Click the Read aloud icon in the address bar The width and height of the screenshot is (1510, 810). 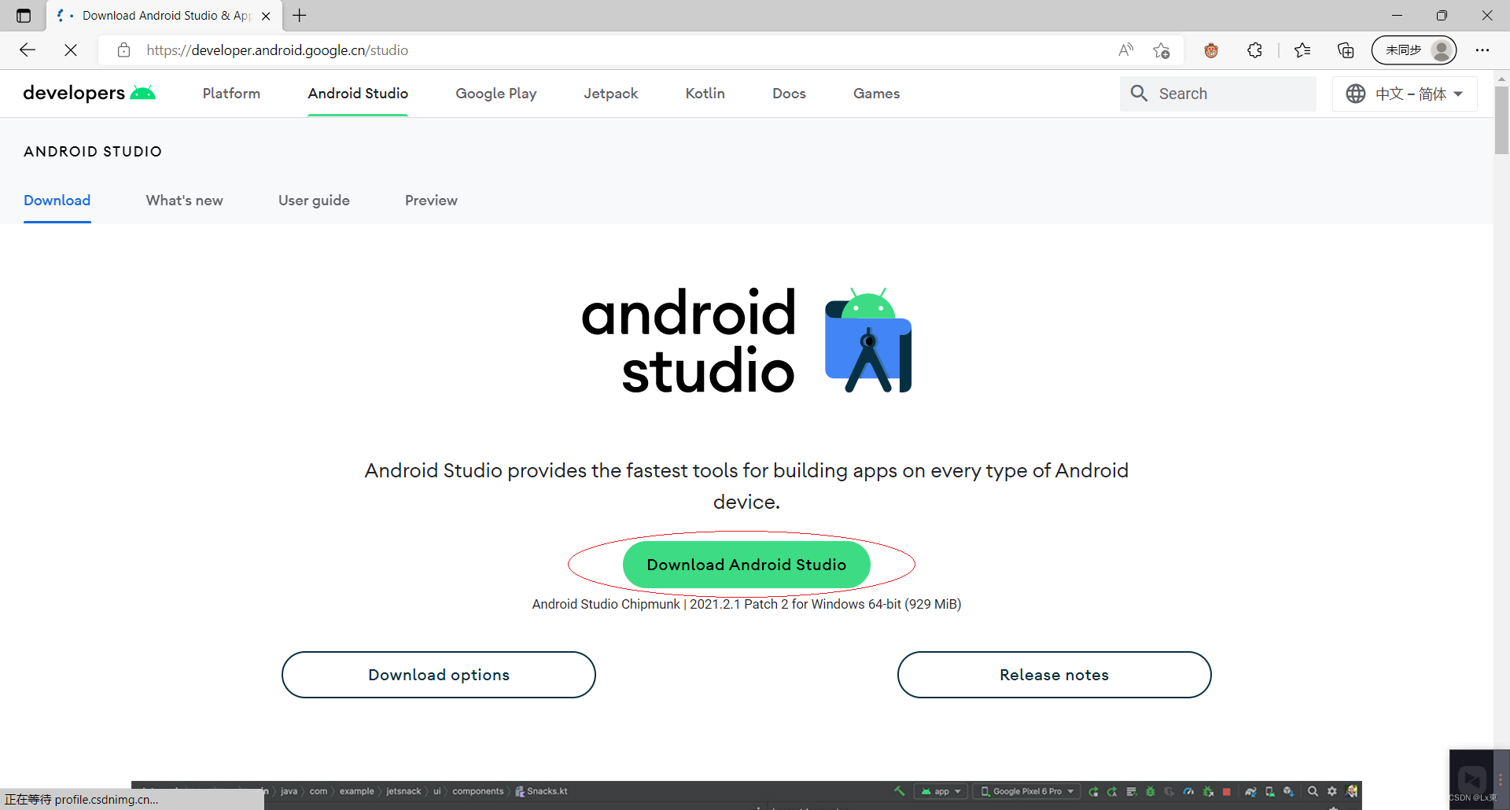click(x=1125, y=50)
